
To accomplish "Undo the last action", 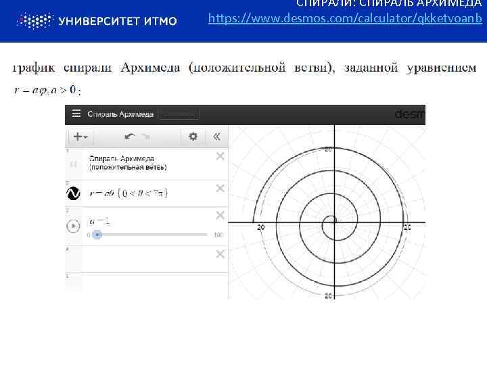I will click(129, 137).
